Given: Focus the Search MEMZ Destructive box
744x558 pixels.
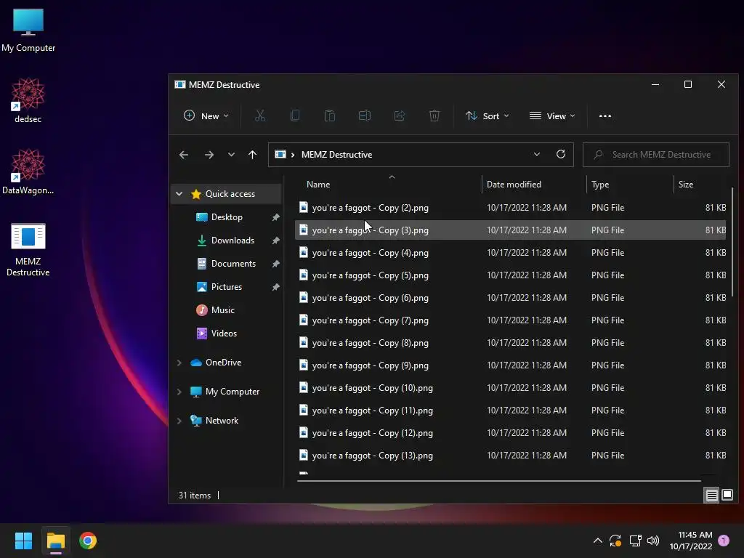Looking at the screenshot, I should pos(656,155).
